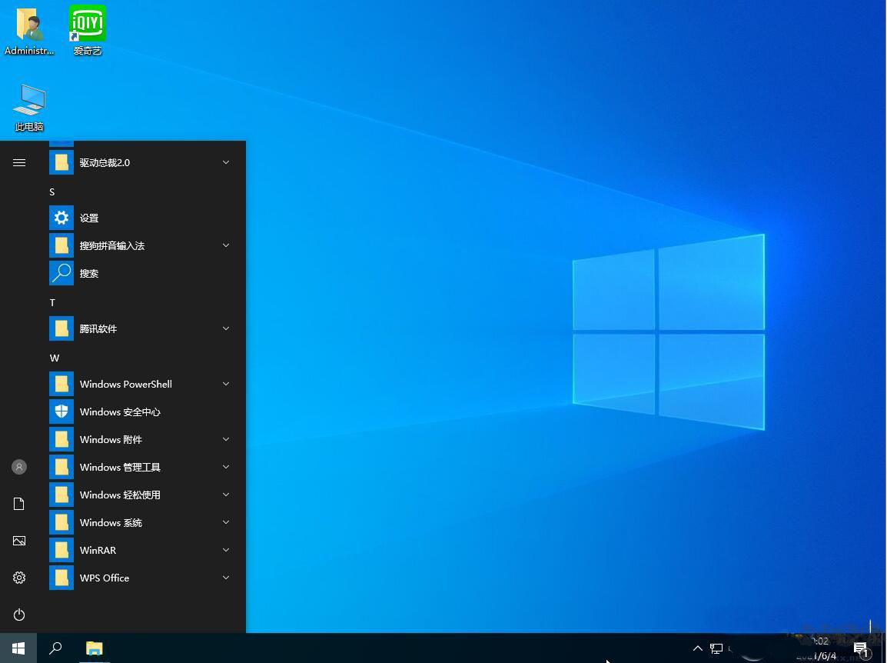Viewport: 887px width, 663px height.
Task: Open File Explorer from the taskbar
Action: (94, 648)
